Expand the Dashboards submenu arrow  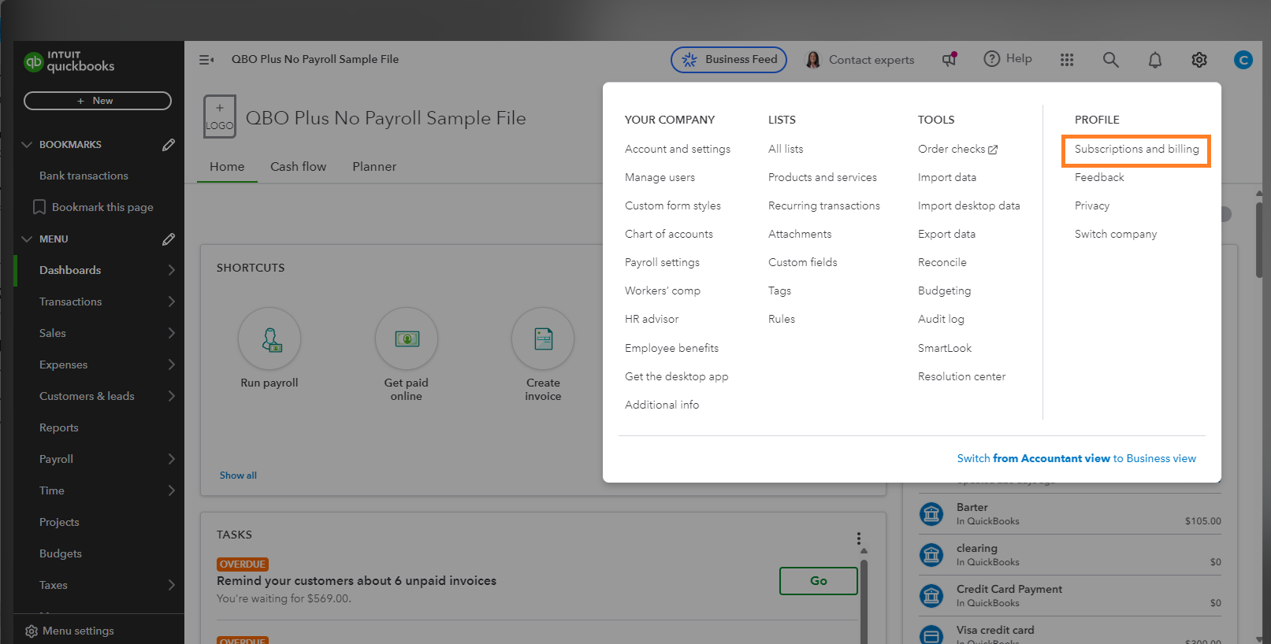(172, 270)
